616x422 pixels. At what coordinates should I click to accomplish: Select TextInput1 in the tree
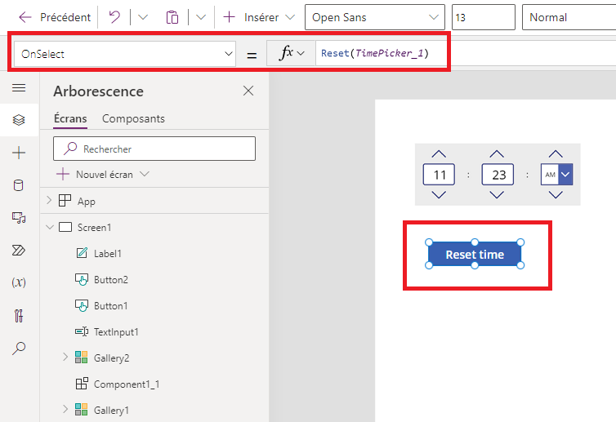116,332
